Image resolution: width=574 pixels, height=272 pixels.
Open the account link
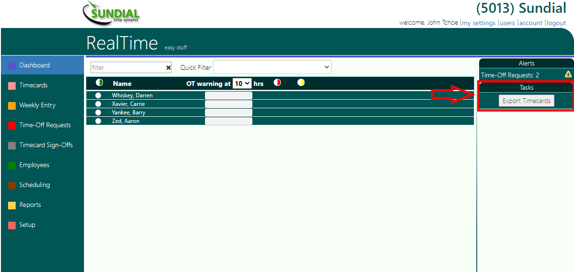point(531,23)
